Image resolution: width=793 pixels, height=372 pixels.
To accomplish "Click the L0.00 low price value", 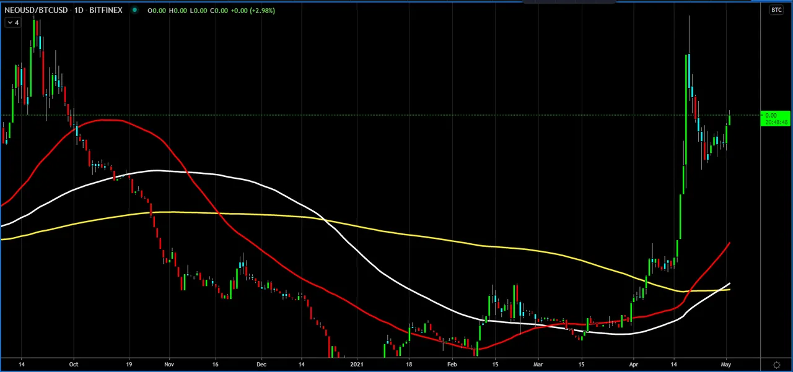I will 198,11.
